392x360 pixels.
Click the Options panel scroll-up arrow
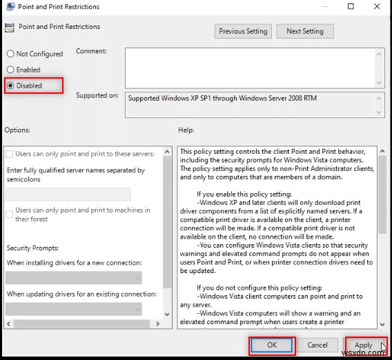pyautogui.click(x=167, y=152)
